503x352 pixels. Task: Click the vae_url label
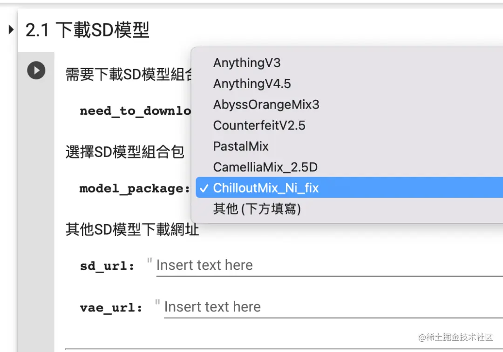pos(111,308)
